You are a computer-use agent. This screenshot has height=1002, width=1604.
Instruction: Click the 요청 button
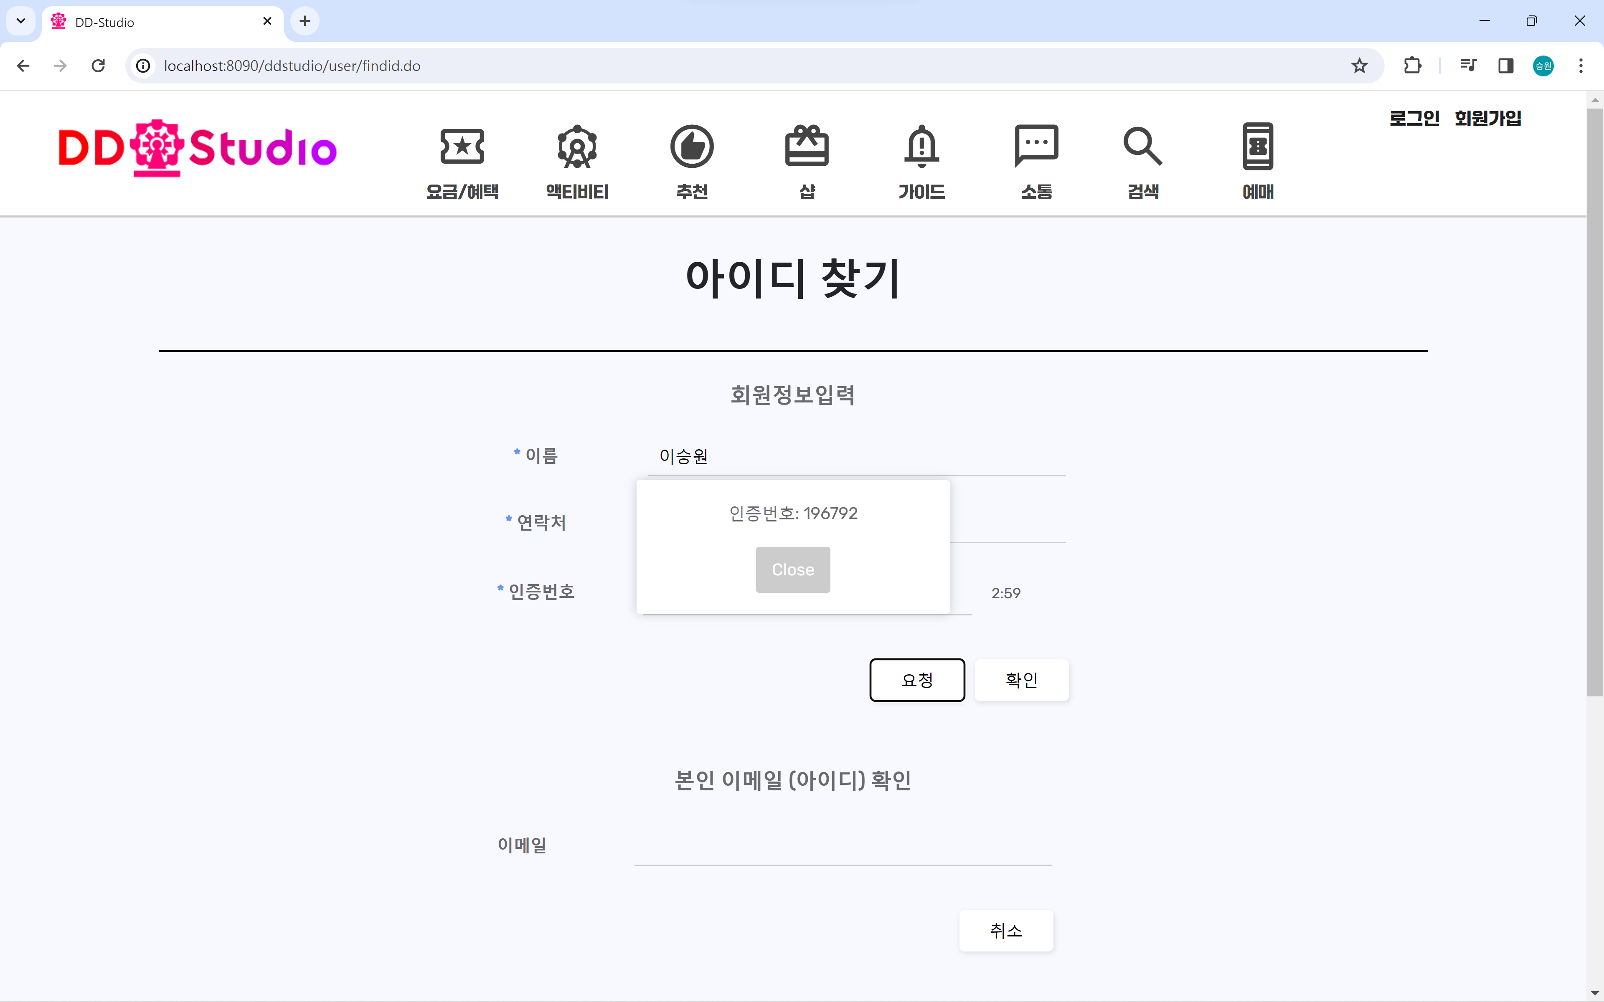click(x=917, y=680)
